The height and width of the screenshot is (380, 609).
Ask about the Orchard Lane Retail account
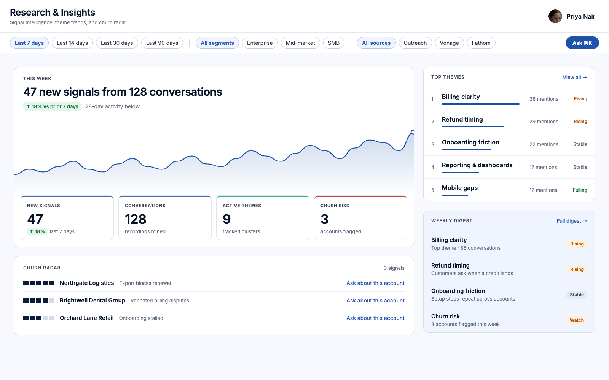[375, 318]
